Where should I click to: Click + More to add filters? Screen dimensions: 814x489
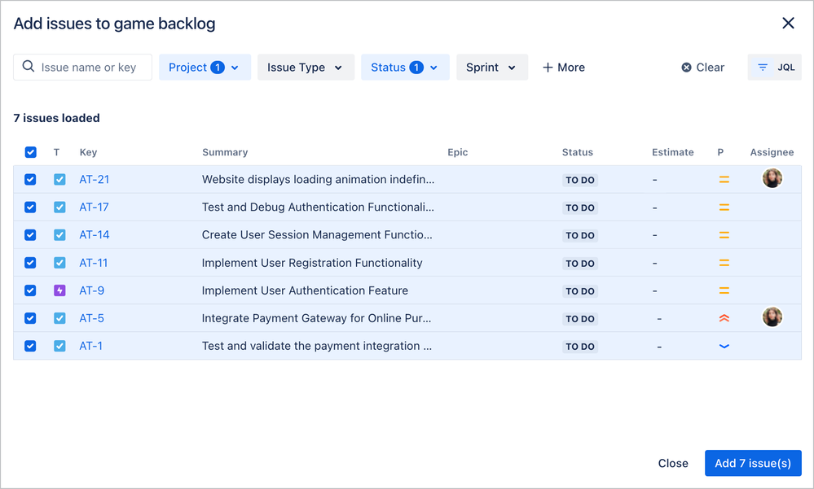[x=564, y=68]
